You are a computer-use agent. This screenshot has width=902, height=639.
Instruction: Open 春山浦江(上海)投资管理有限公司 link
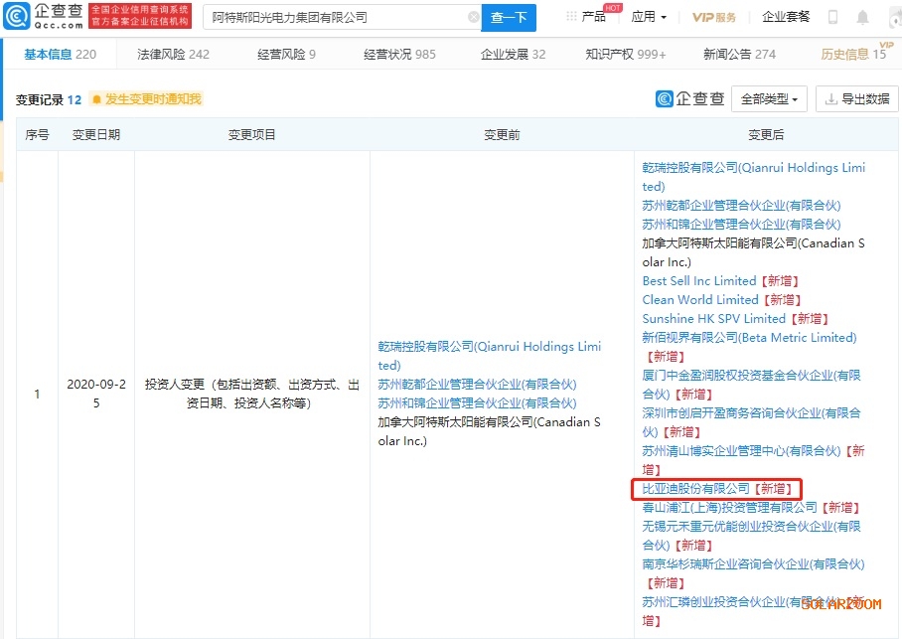click(x=729, y=507)
